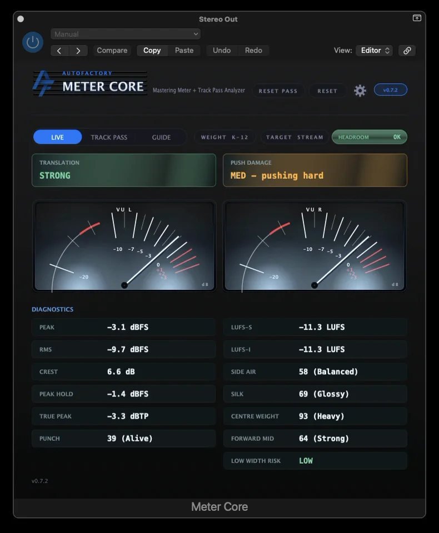
Task: Toggle the plugin power bypass button
Action: (33, 42)
